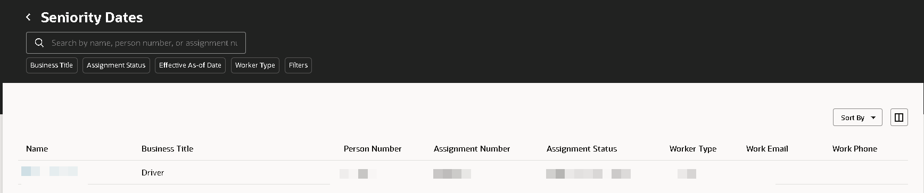Select the Driver row cell
Screen dimensions: 924x193
pyautogui.click(x=153, y=173)
